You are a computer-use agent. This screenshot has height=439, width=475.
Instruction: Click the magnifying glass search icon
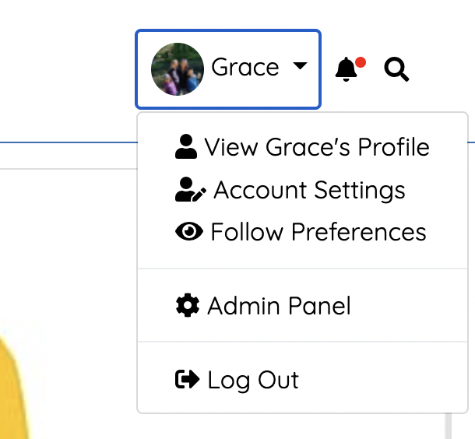(396, 69)
